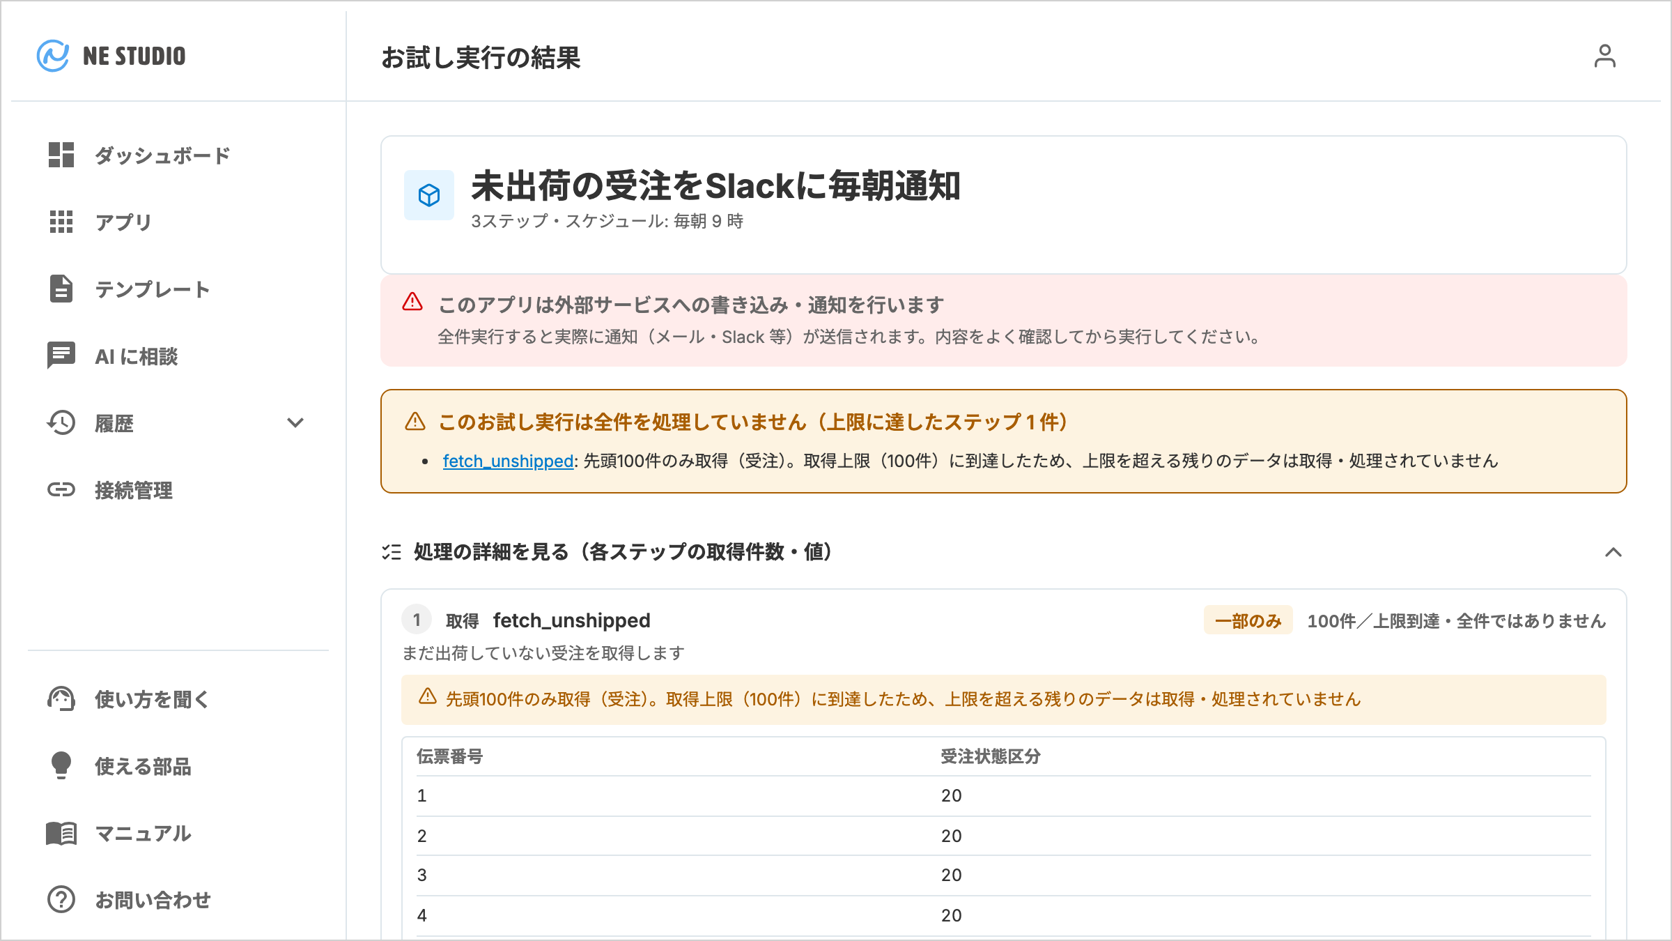The image size is (1672, 941).
Task: Click the step name fetch_unshipped heading
Action: pyautogui.click(x=571, y=620)
